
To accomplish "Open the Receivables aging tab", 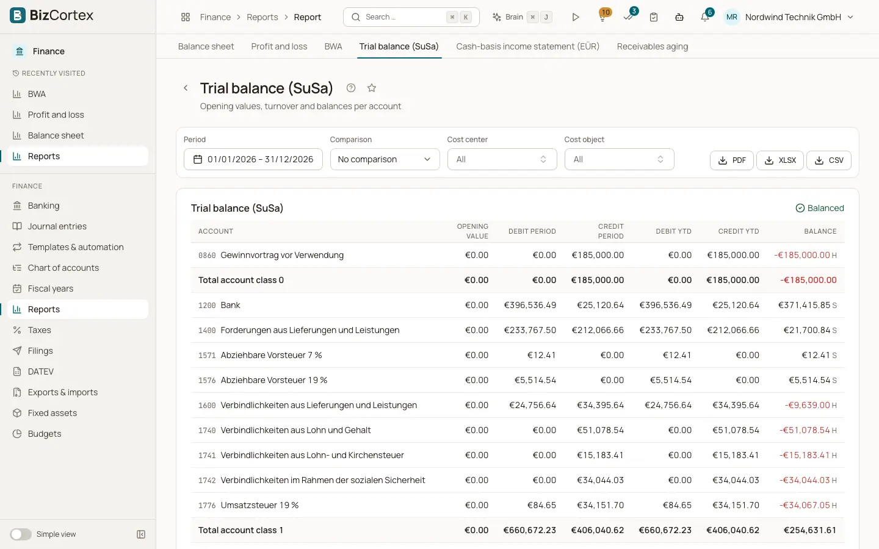I will [x=653, y=46].
